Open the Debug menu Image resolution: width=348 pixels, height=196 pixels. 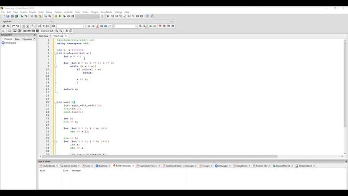point(49,12)
